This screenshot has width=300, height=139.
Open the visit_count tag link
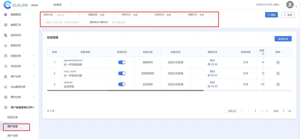point(70,71)
